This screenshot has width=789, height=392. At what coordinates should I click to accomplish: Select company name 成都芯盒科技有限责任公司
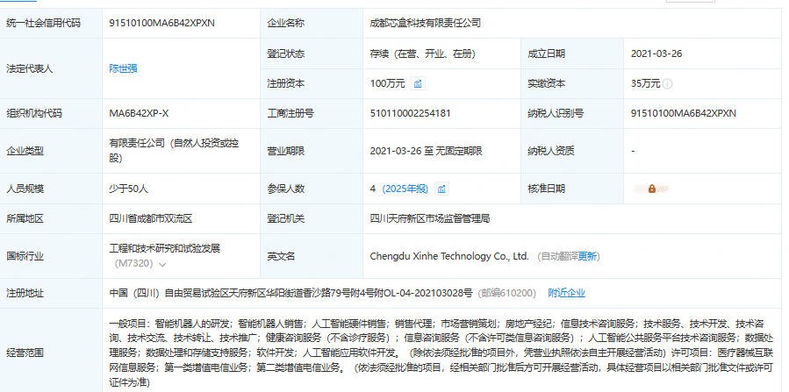[425, 23]
